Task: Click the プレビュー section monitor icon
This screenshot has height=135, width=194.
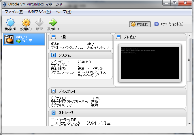Action: point(119,37)
